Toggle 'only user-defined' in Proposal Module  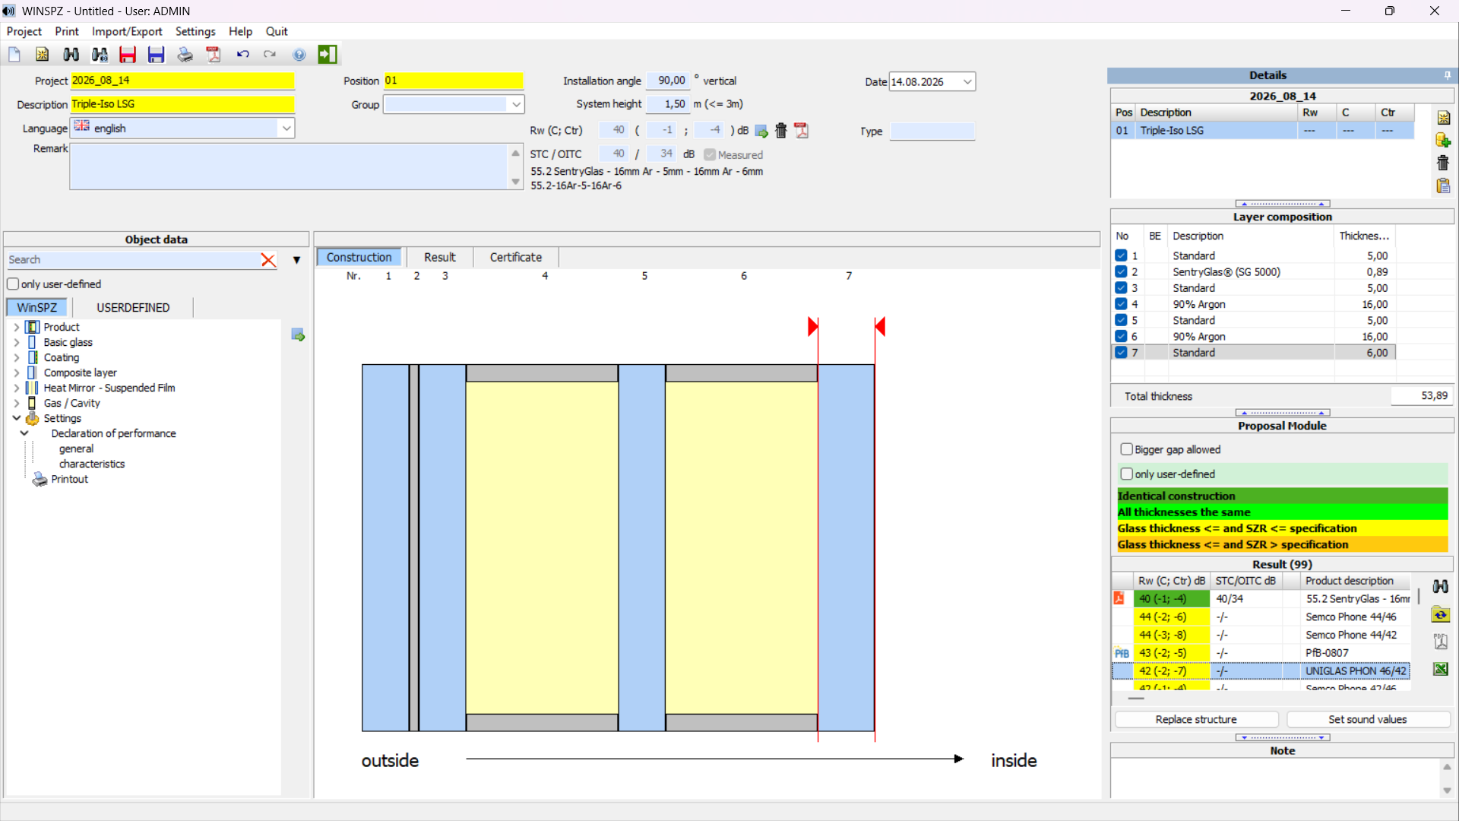click(x=1127, y=474)
